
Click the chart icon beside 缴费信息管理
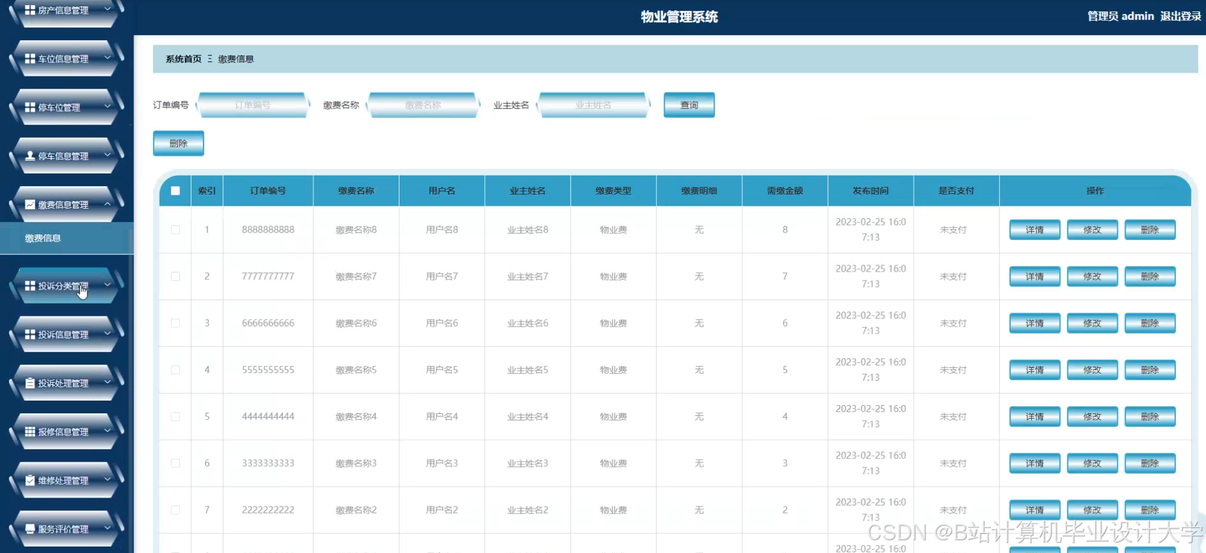point(30,205)
